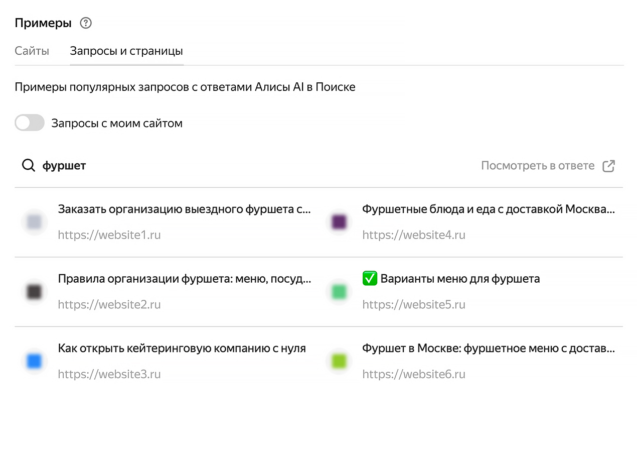
Task: Click the lime-green favicon for website6.ru
Action: 339,361
